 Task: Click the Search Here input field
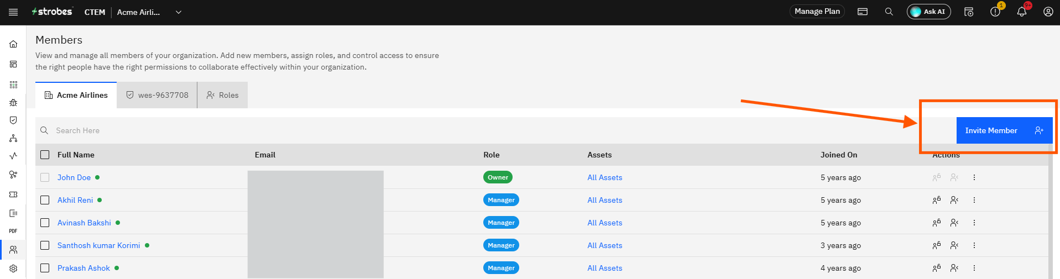[496, 130]
